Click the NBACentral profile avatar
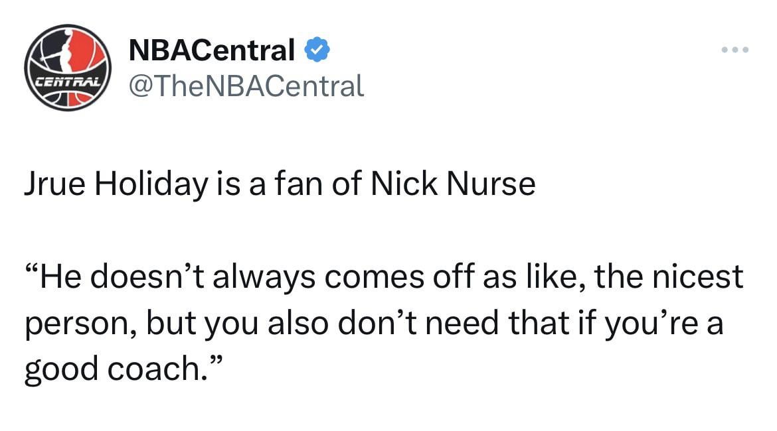Viewport: 777px width, 431px height. point(66,68)
